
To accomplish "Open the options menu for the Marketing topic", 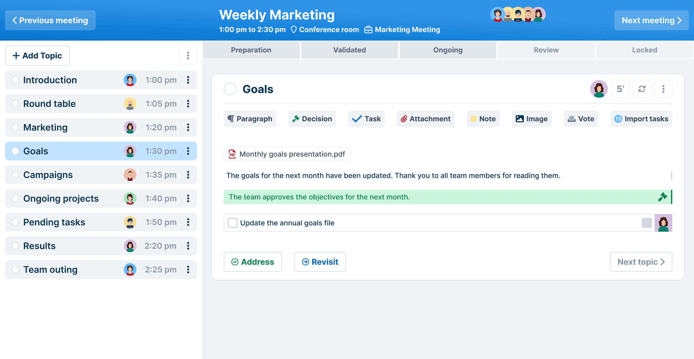I will (x=188, y=127).
